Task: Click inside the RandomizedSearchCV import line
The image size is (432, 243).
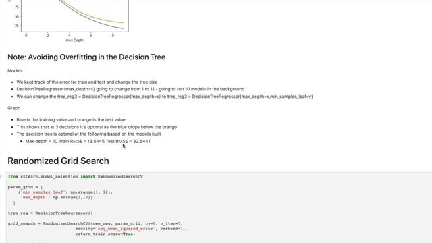Action: point(76,177)
